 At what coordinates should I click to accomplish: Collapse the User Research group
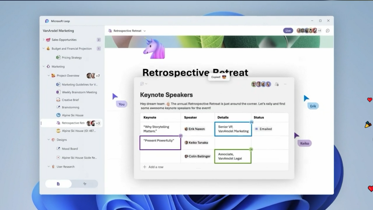coord(48,167)
